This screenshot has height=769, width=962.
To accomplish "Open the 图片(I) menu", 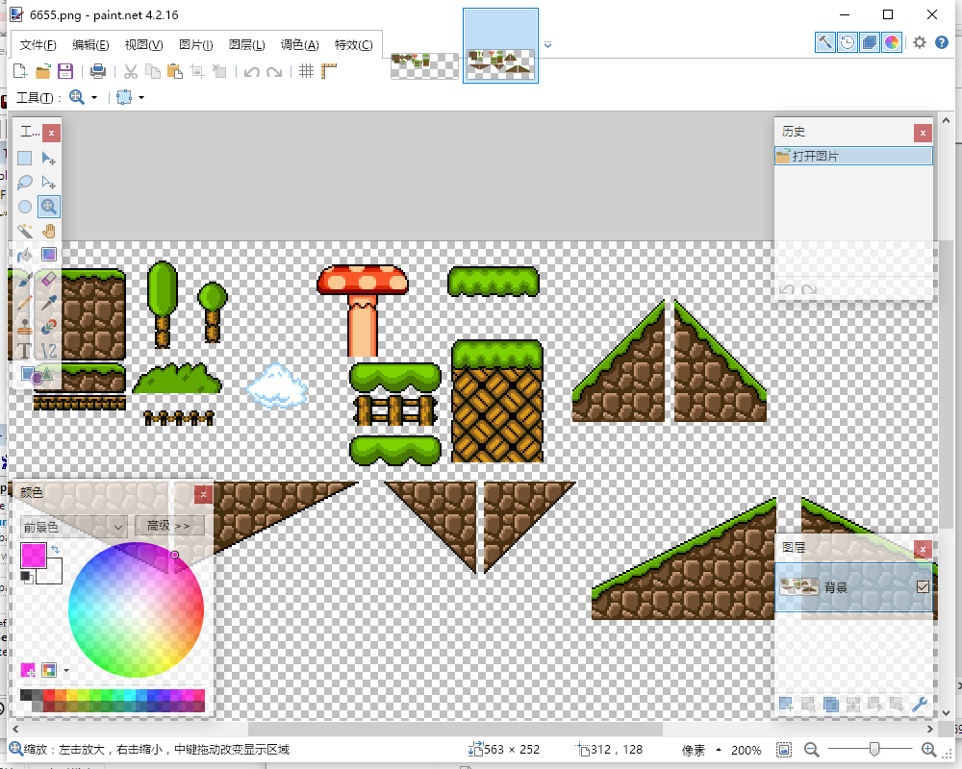I will point(195,45).
